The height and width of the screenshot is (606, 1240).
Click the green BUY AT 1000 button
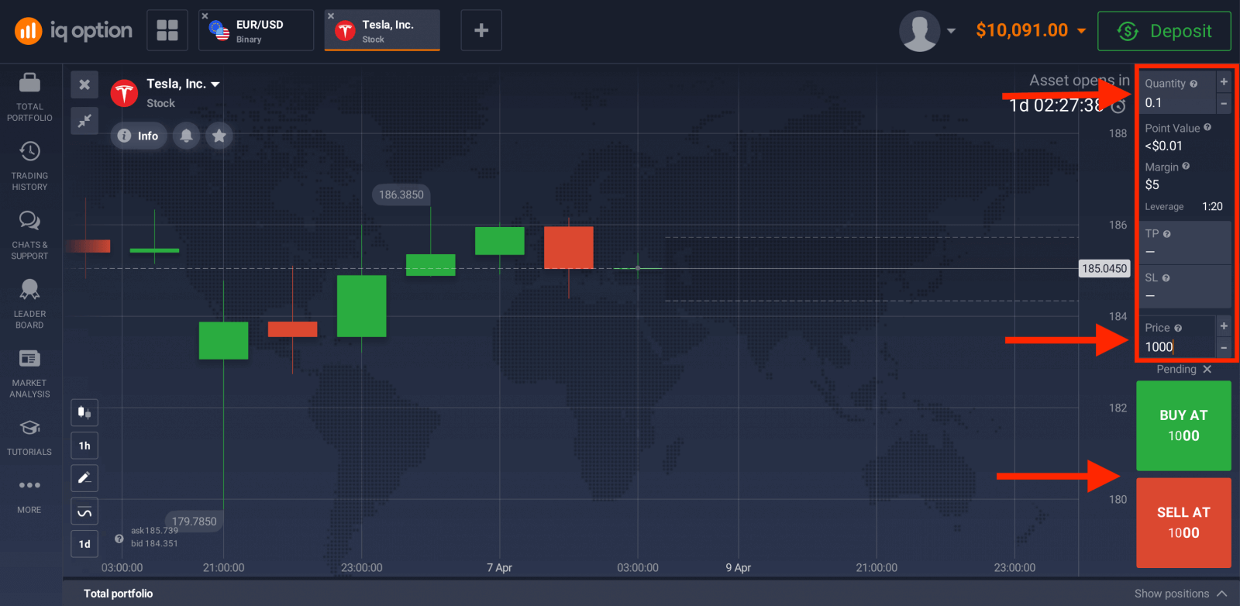(1183, 425)
